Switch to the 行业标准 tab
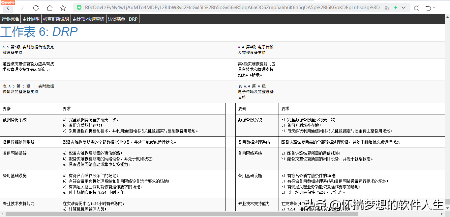 pos(10,19)
